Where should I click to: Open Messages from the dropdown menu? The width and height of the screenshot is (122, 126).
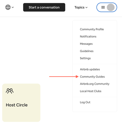pos(86,44)
